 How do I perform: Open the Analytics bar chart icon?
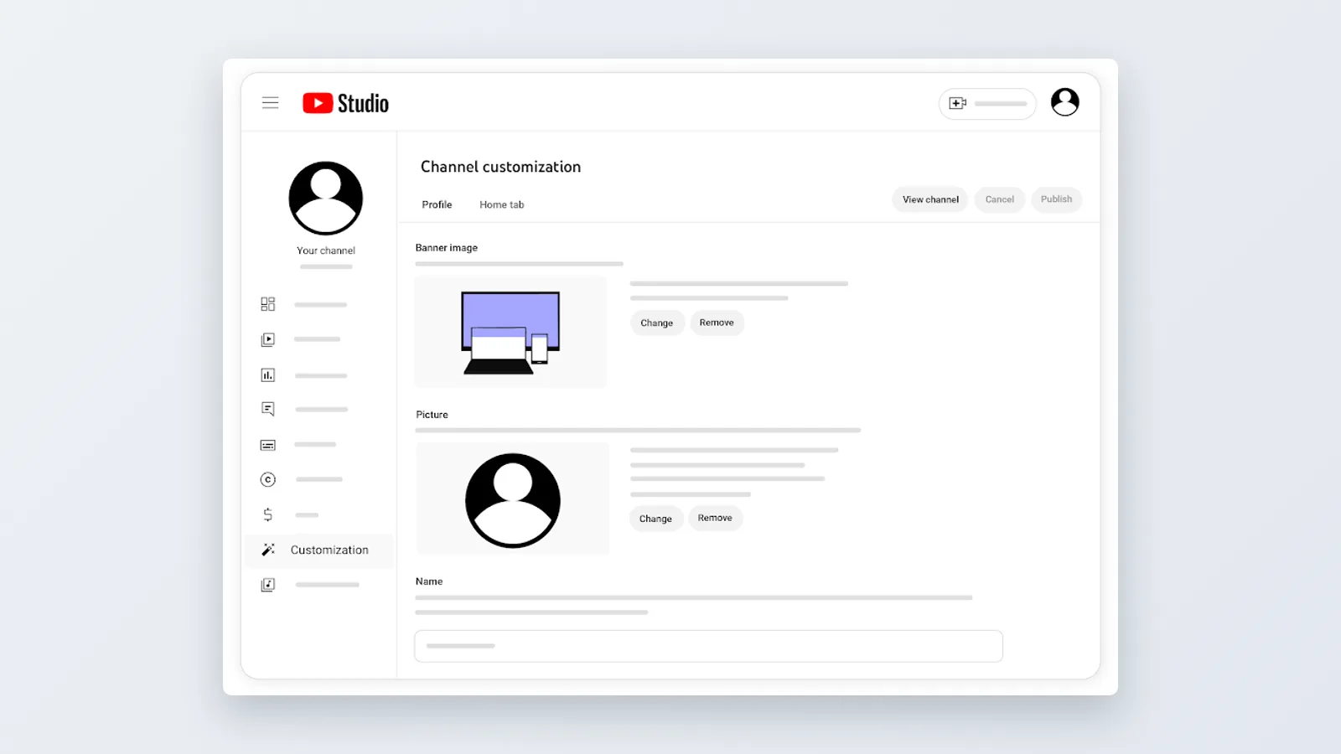coord(268,375)
